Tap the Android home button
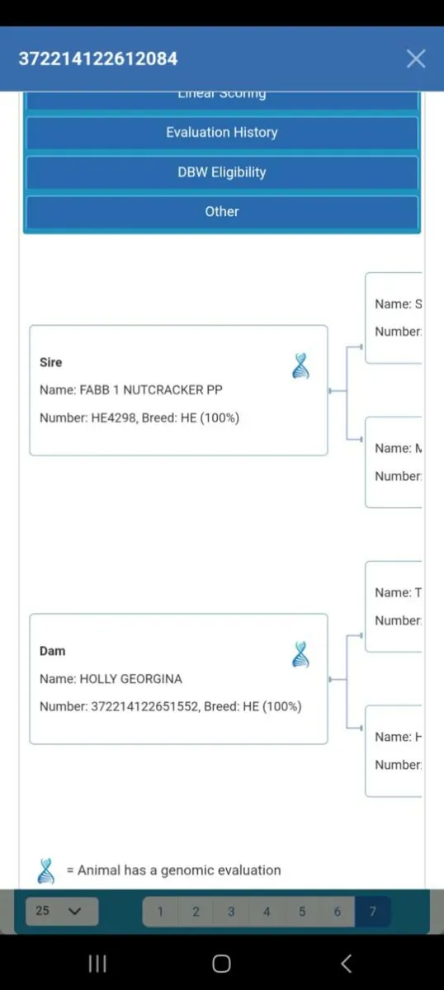Image resolution: width=444 pixels, height=990 pixels. coord(221,963)
